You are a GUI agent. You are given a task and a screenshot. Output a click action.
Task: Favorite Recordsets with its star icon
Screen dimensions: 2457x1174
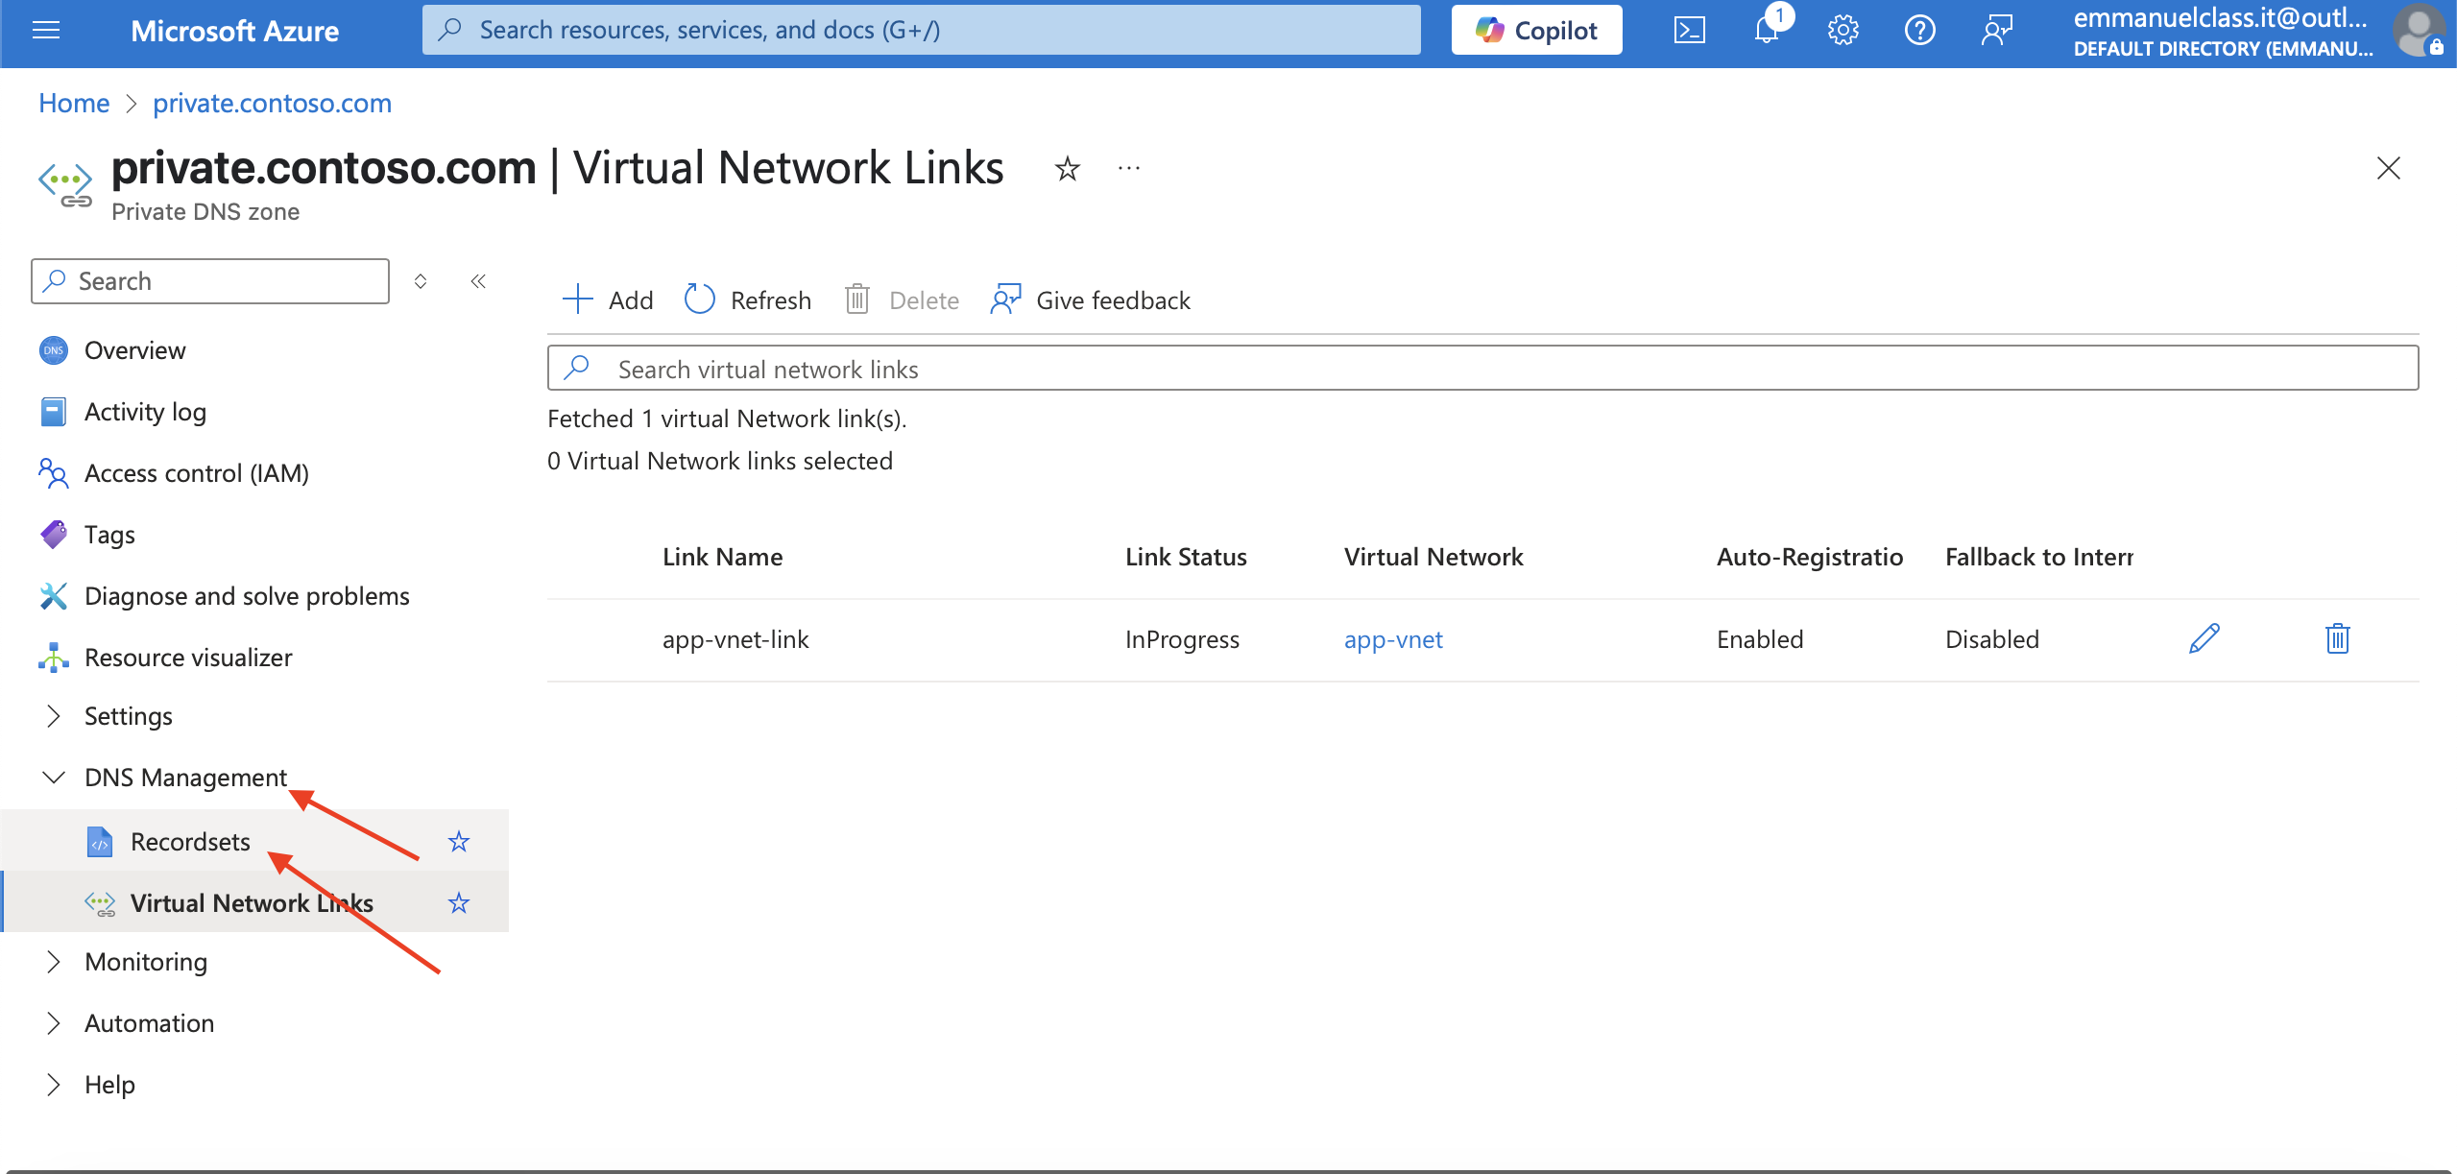tap(459, 842)
